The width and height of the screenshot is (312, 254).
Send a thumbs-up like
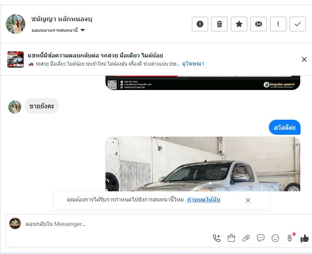coord(304,238)
